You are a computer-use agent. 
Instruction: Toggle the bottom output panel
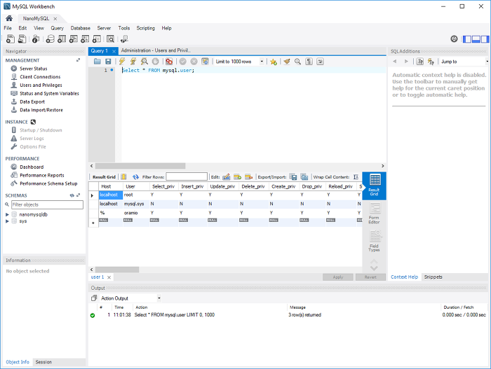476,39
